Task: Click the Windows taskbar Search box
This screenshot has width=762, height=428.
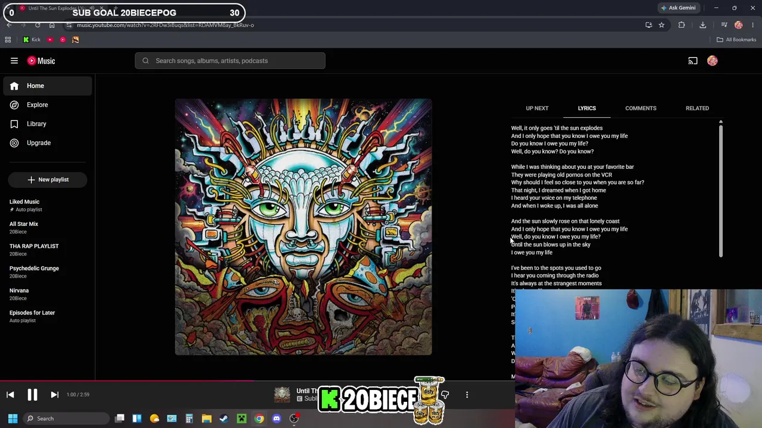Action: 65,418
